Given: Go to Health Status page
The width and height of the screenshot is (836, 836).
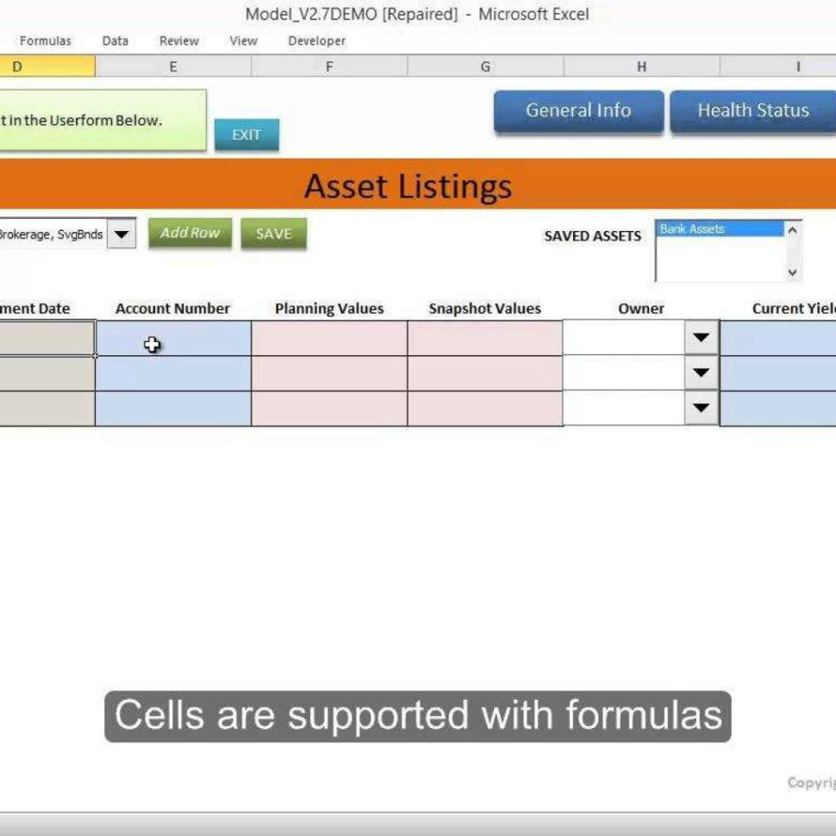Looking at the screenshot, I should click(x=752, y=110).
